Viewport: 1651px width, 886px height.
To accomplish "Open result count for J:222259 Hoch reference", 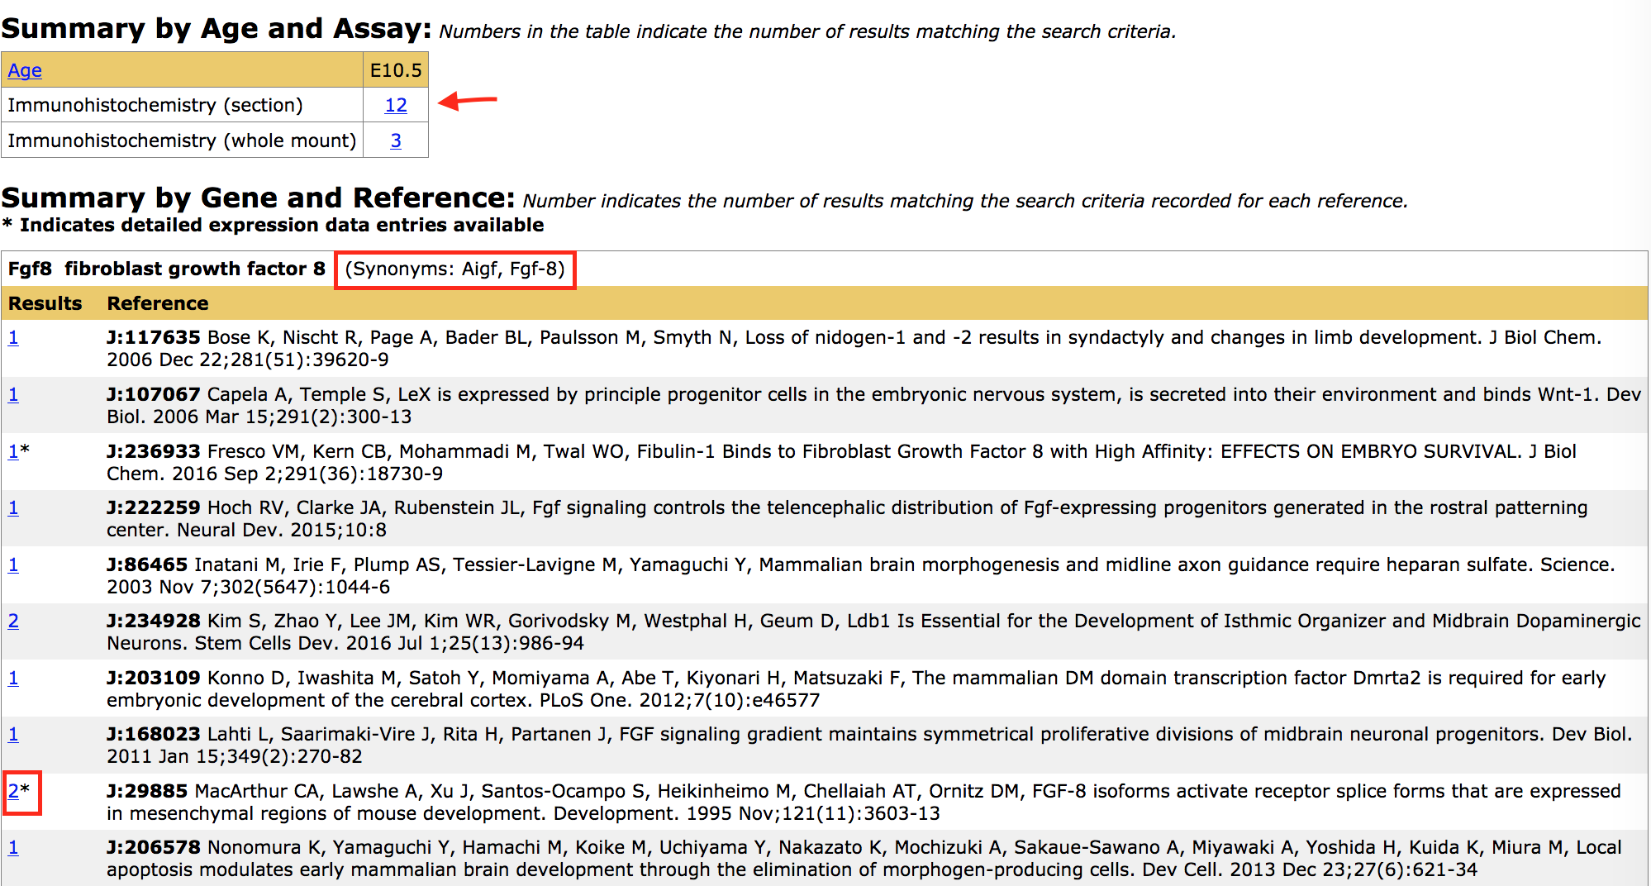I will tap(13, 507).
